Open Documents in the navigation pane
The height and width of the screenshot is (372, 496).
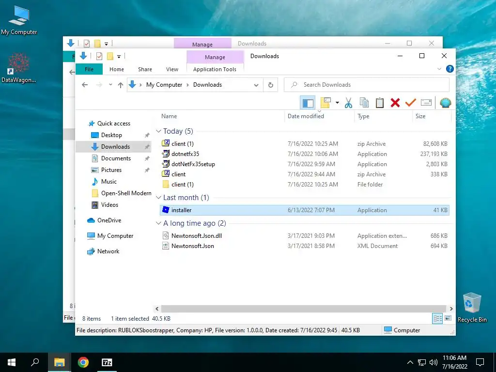[116, 158]
